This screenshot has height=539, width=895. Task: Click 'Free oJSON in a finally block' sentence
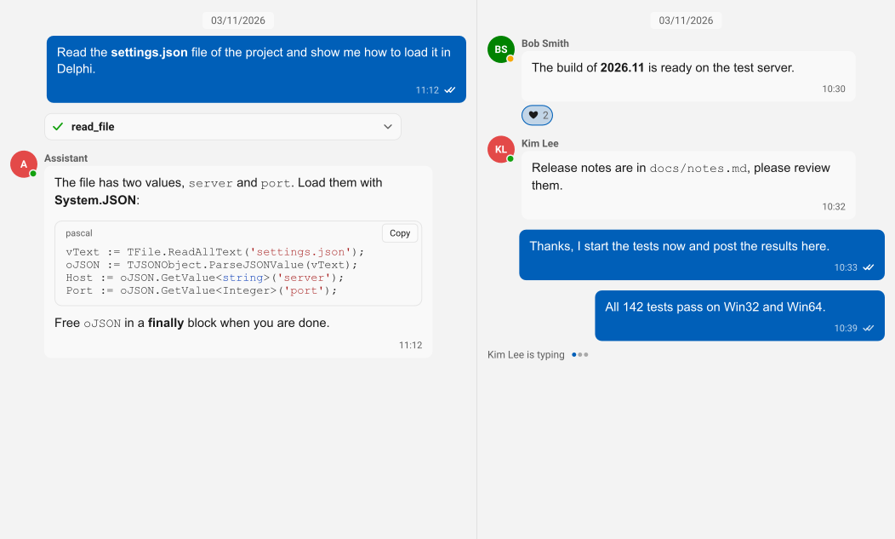tap(191, 323)
